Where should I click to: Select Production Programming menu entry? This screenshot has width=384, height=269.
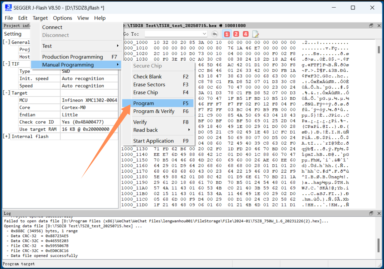pyautogui.click(x=76, y=57)
